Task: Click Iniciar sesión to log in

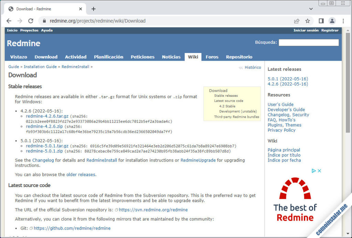Action: pyautogui.click(x=306, y=30)
